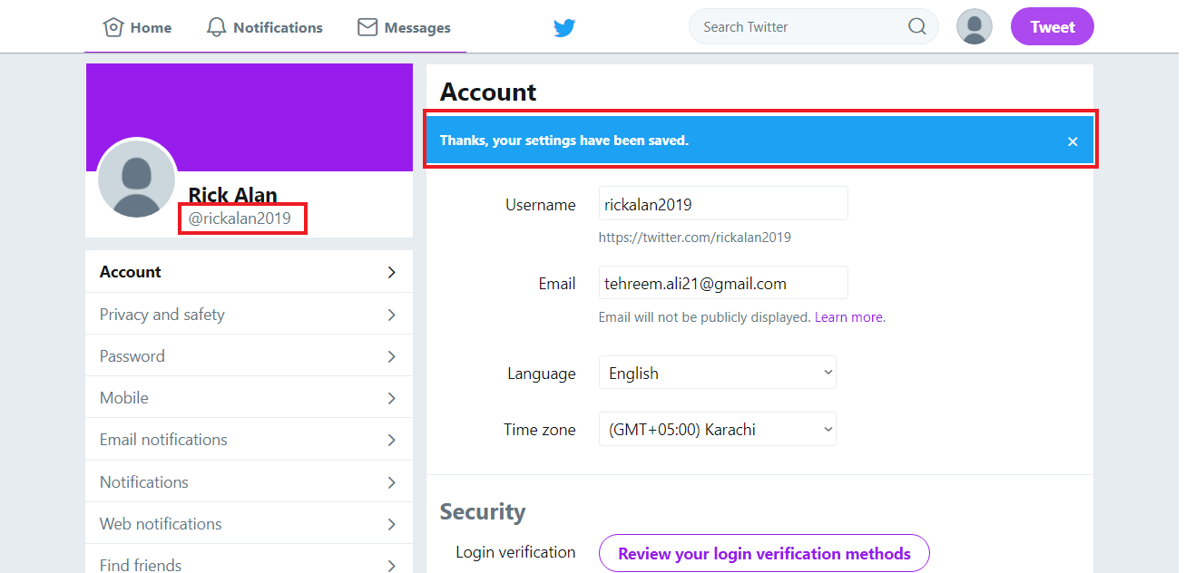Open the Time zone dropdown
This screenshot has width=1195, height=573.
click(x=716, y=429)
